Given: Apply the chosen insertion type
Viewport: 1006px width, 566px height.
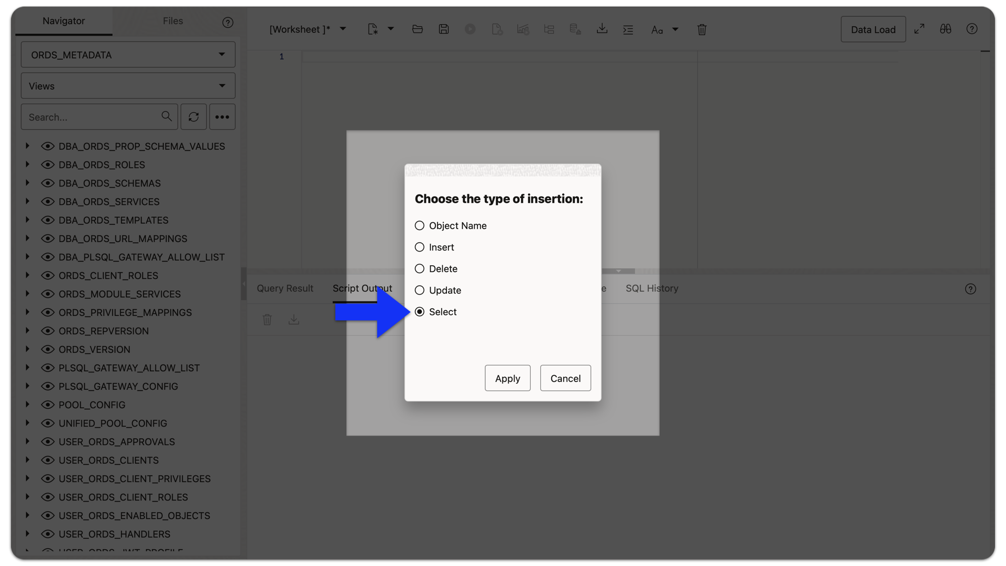Looking at the screenshot, I should pos(507,378).
